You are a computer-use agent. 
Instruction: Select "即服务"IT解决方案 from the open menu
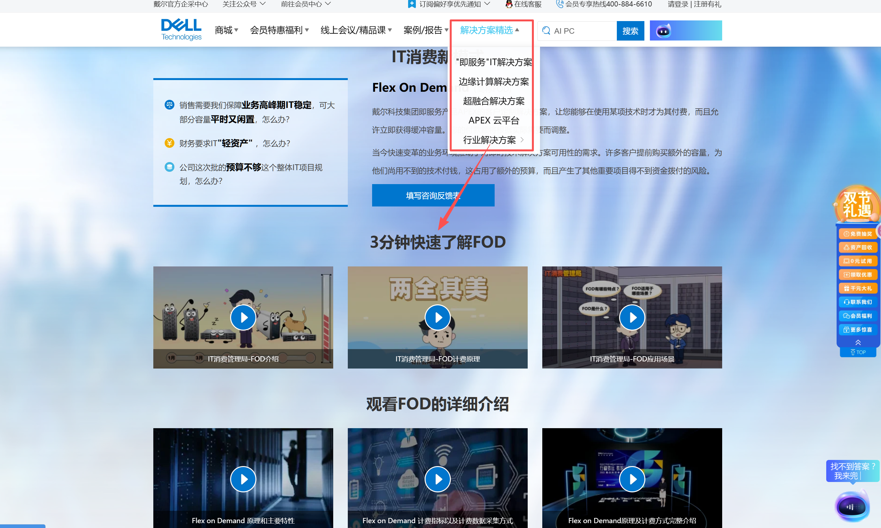[x=494, y=62]
